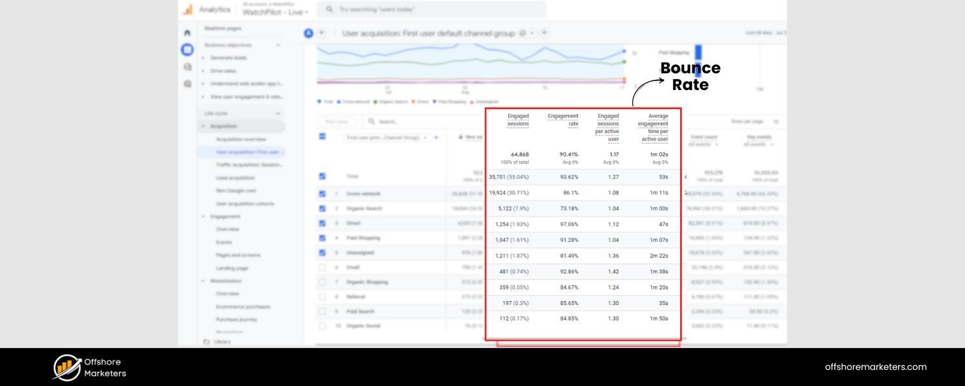Open the Last 28 days date range selector
The image size is (965, 386).
tap(760, 33)
